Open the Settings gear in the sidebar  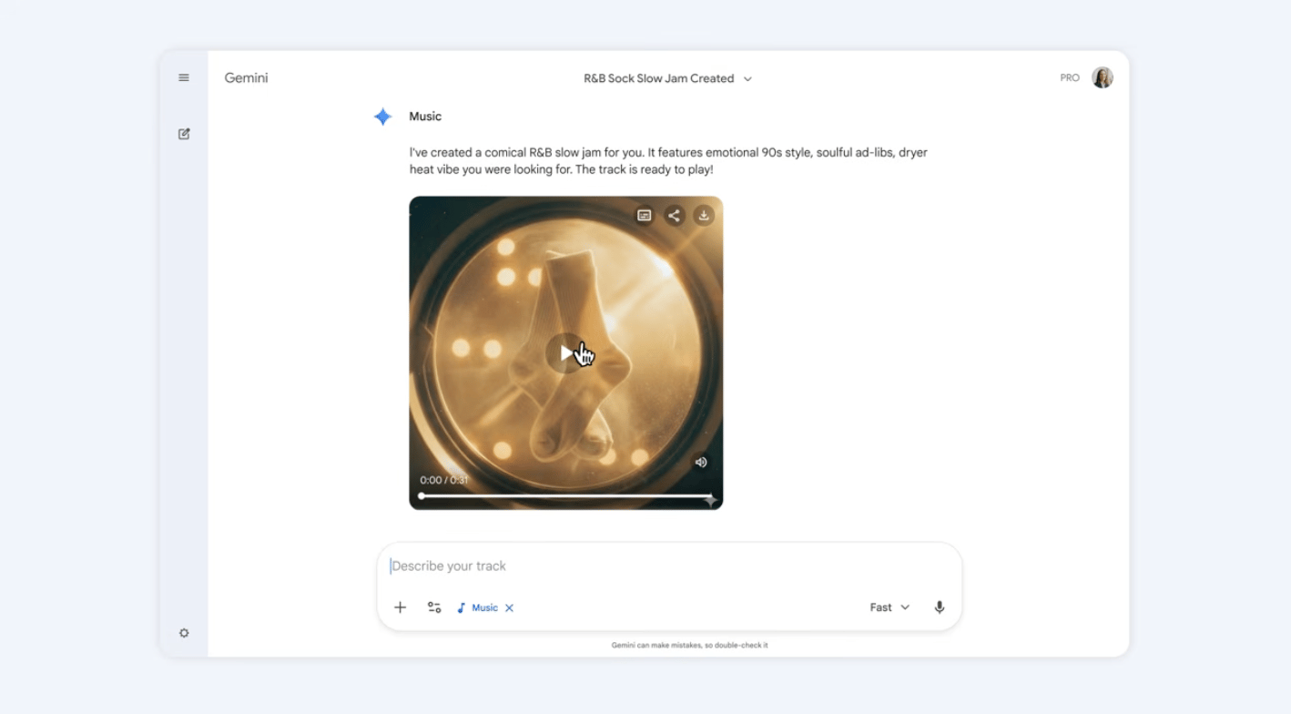[x=184, y=633]
